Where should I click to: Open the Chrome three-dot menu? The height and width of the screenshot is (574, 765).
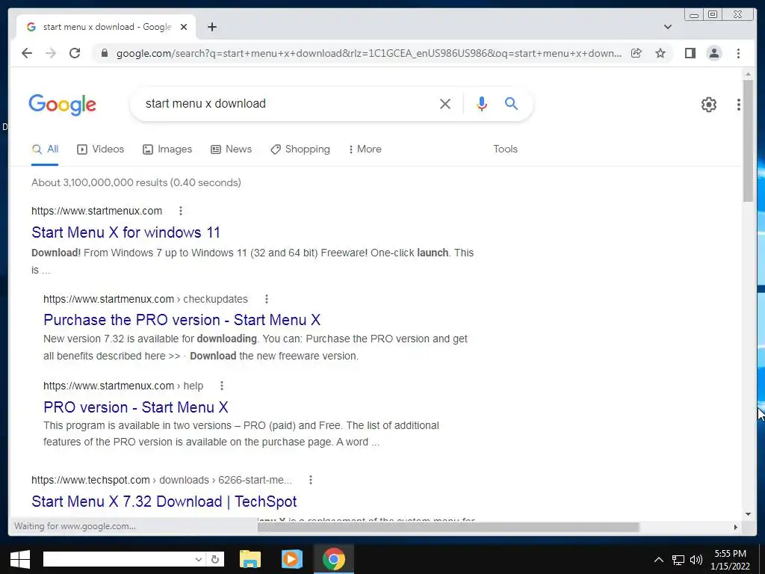click(x=738, y=53)
